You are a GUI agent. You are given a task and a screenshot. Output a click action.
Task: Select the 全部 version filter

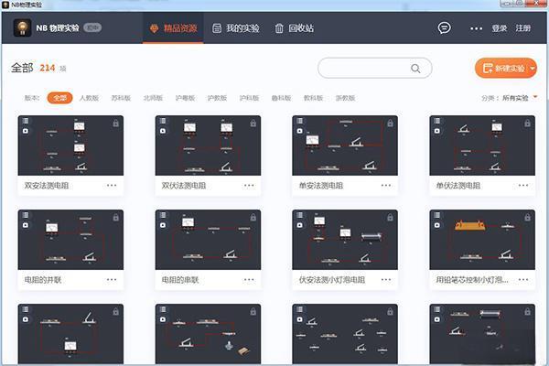pyautogui.click(x=60, y=97)
